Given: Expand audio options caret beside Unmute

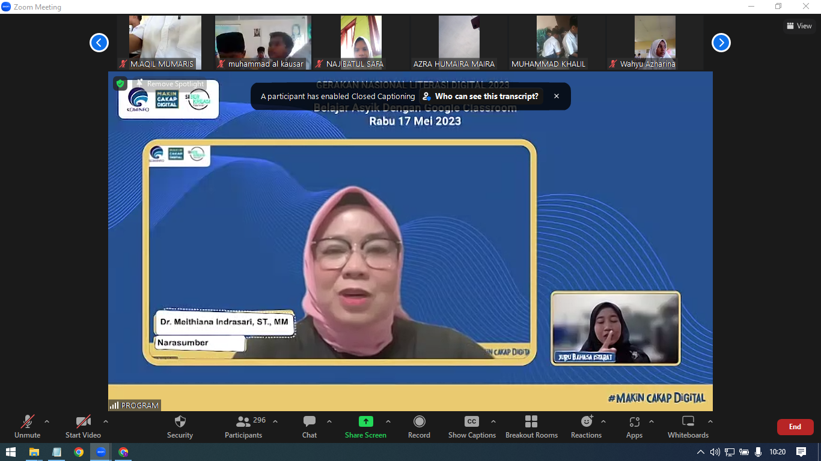Looking at the screenshot, I should tap(47, 421).
